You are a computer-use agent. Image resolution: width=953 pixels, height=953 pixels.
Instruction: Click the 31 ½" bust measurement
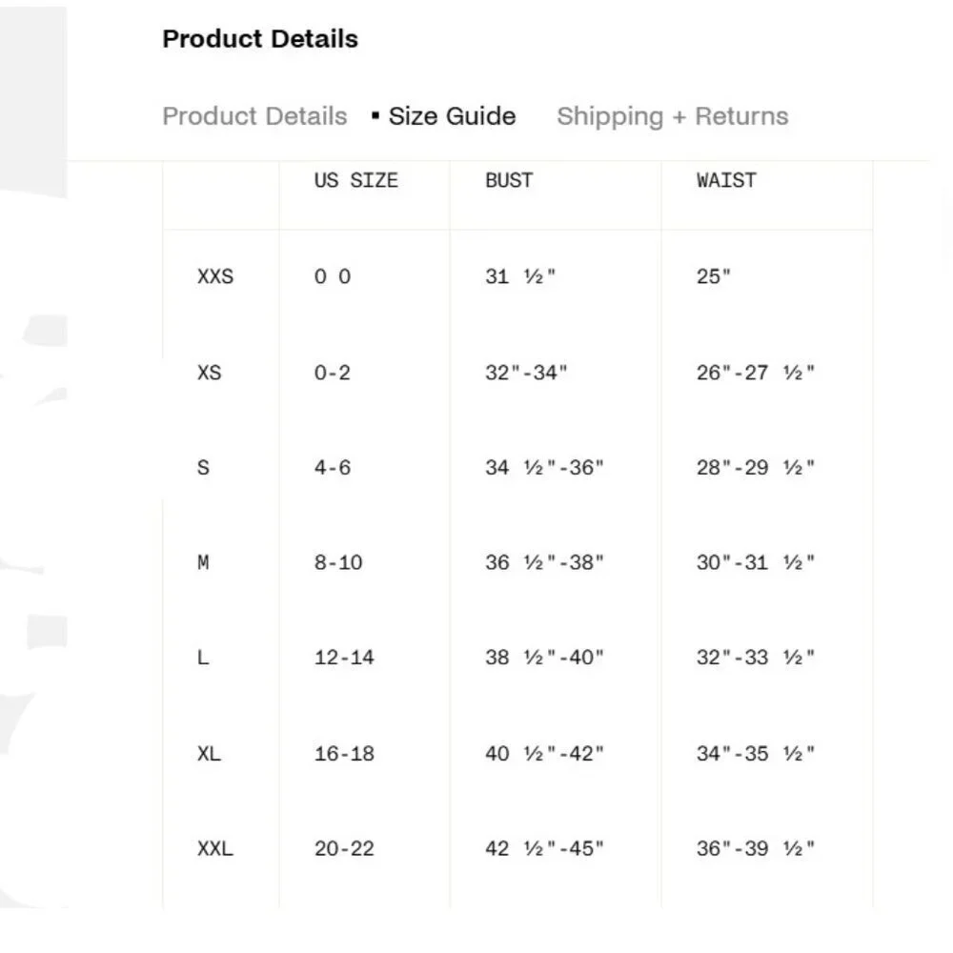point(520,277)
